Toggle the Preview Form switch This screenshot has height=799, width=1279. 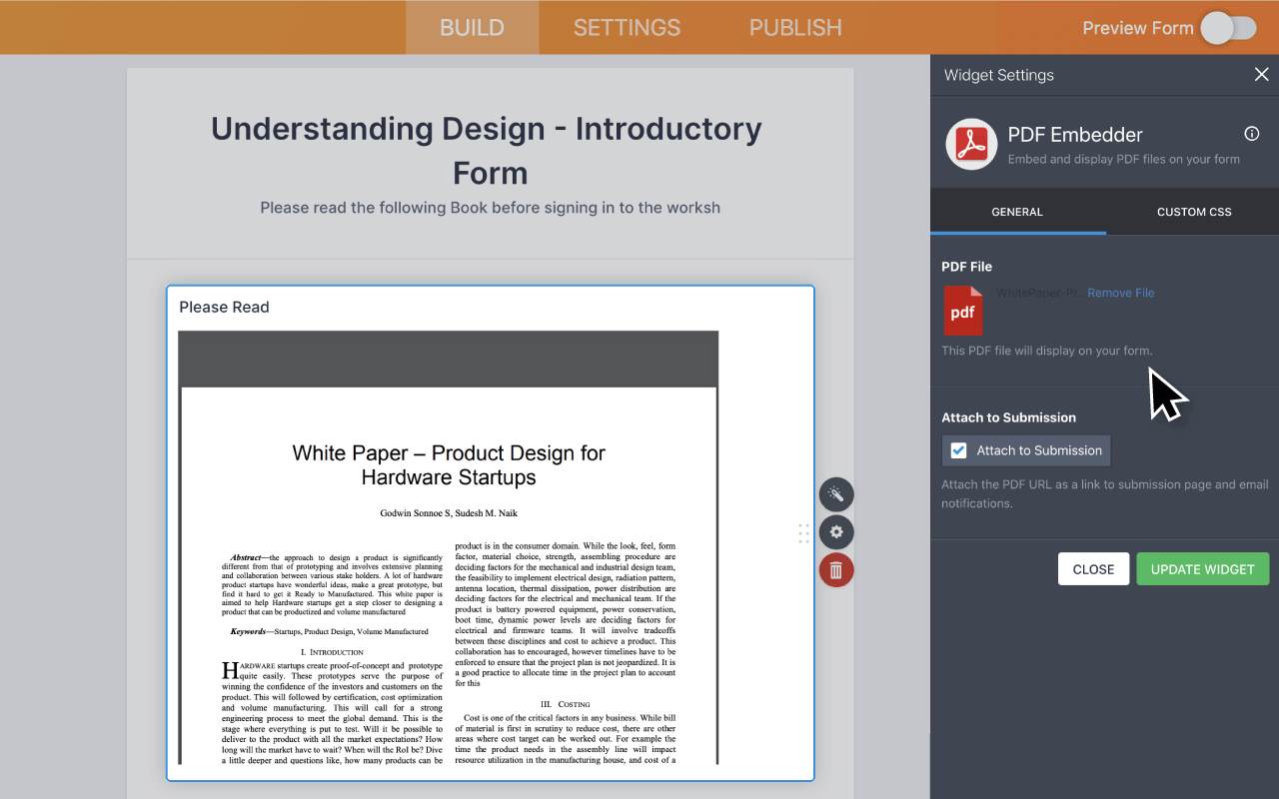point(1229,28)
